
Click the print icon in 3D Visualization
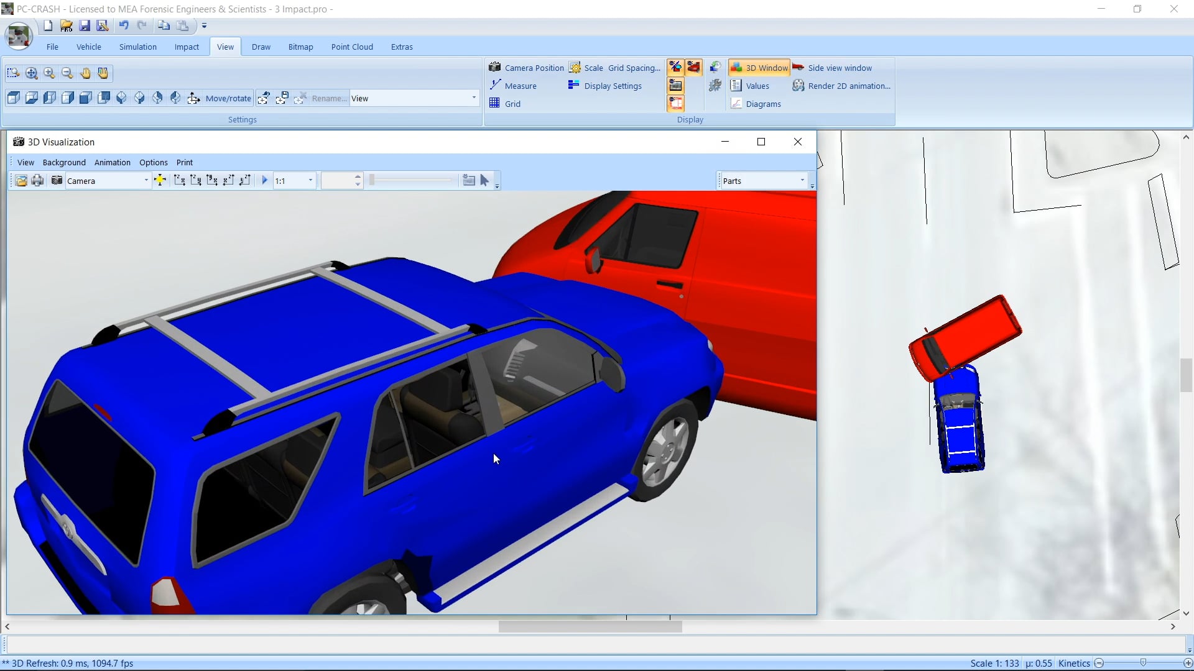[37, 181]
